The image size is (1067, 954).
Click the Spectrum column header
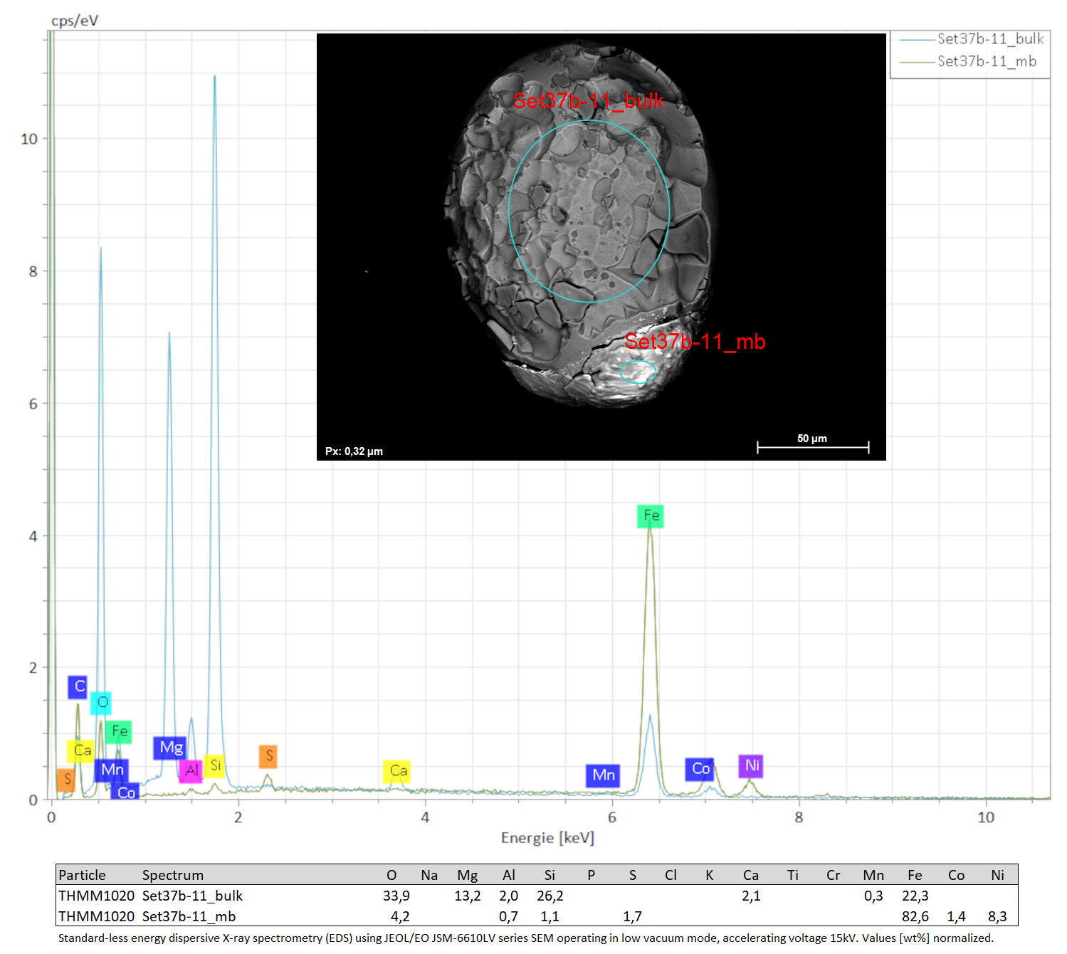[172, 875]
